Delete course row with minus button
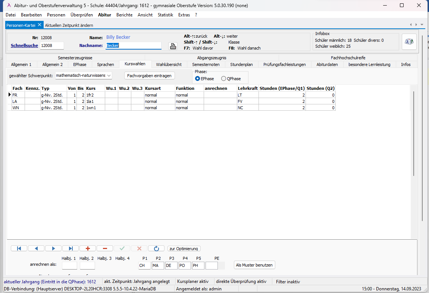The height and width of the screenshot is (293, 429). (105, 248)
